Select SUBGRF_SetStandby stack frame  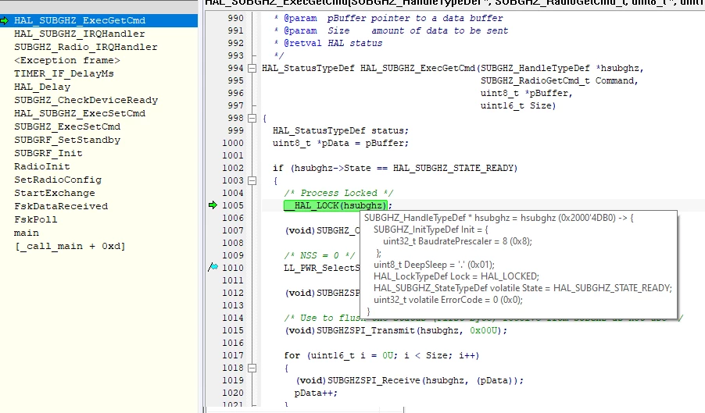coord(67,140)
